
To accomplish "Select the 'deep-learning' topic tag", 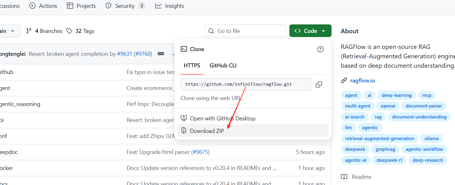I will coord(397,95).
